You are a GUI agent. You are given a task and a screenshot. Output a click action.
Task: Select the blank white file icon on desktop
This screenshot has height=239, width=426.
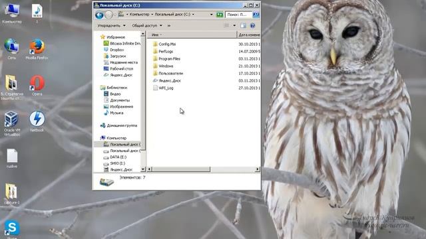12,158
